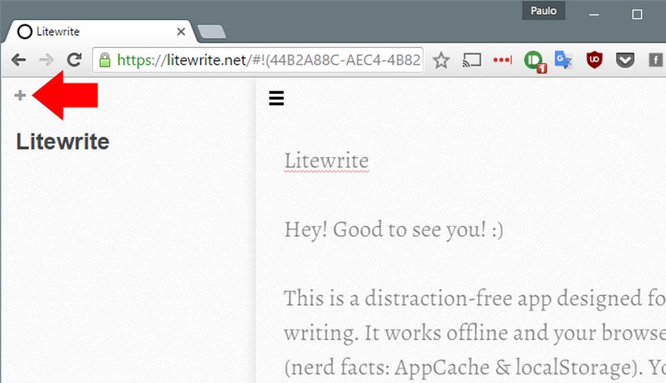
Task: Open a new browser tab
Action: (212, 32)
